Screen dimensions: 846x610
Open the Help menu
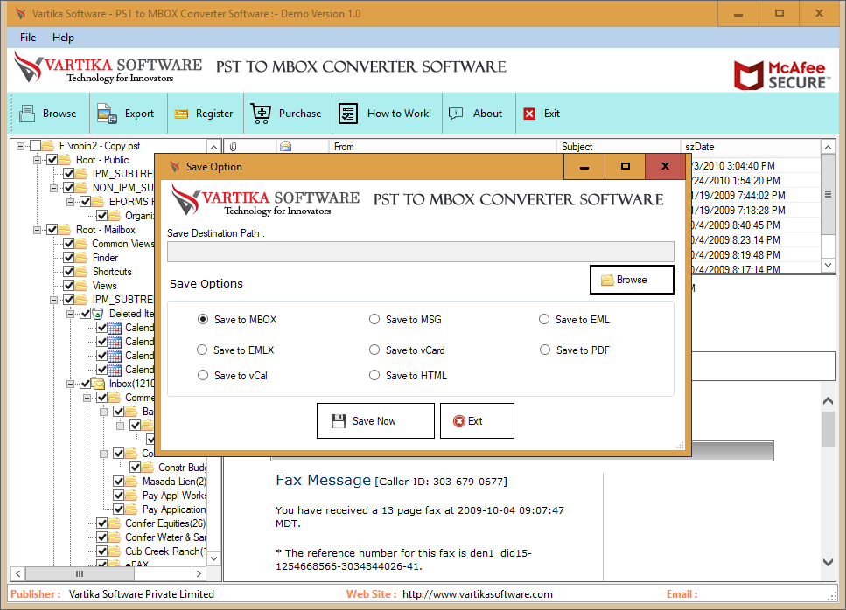coord(63,38)
